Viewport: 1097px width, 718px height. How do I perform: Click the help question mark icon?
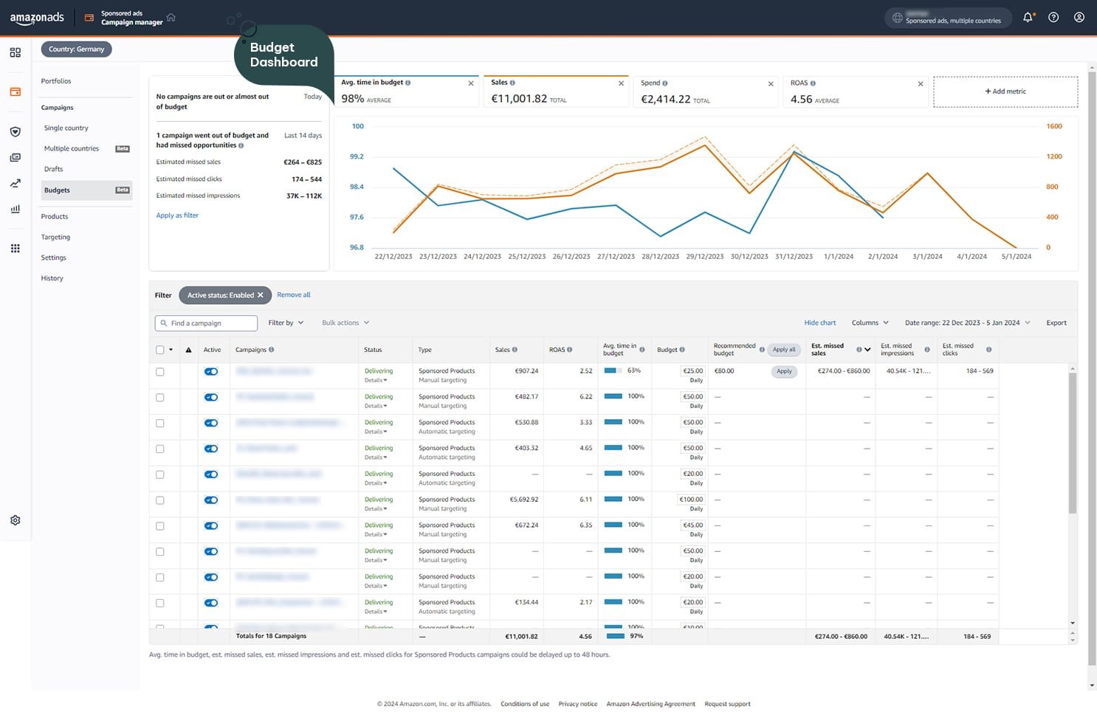(x=1053, y=18)
